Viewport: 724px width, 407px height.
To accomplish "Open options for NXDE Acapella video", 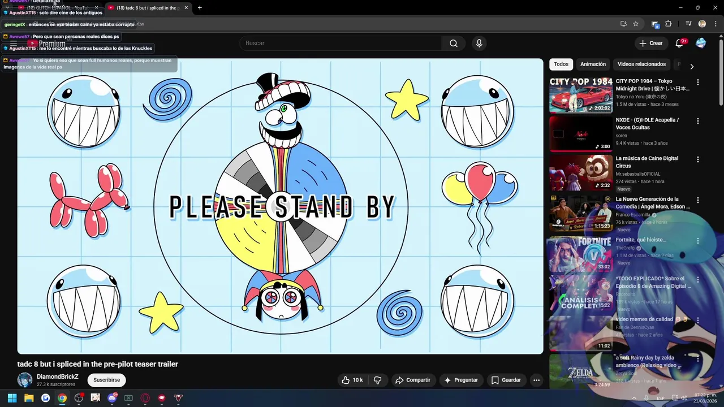I will point(697,121).
